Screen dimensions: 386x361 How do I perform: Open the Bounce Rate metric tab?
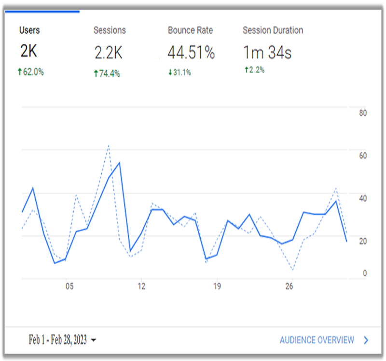coord(190,30)
